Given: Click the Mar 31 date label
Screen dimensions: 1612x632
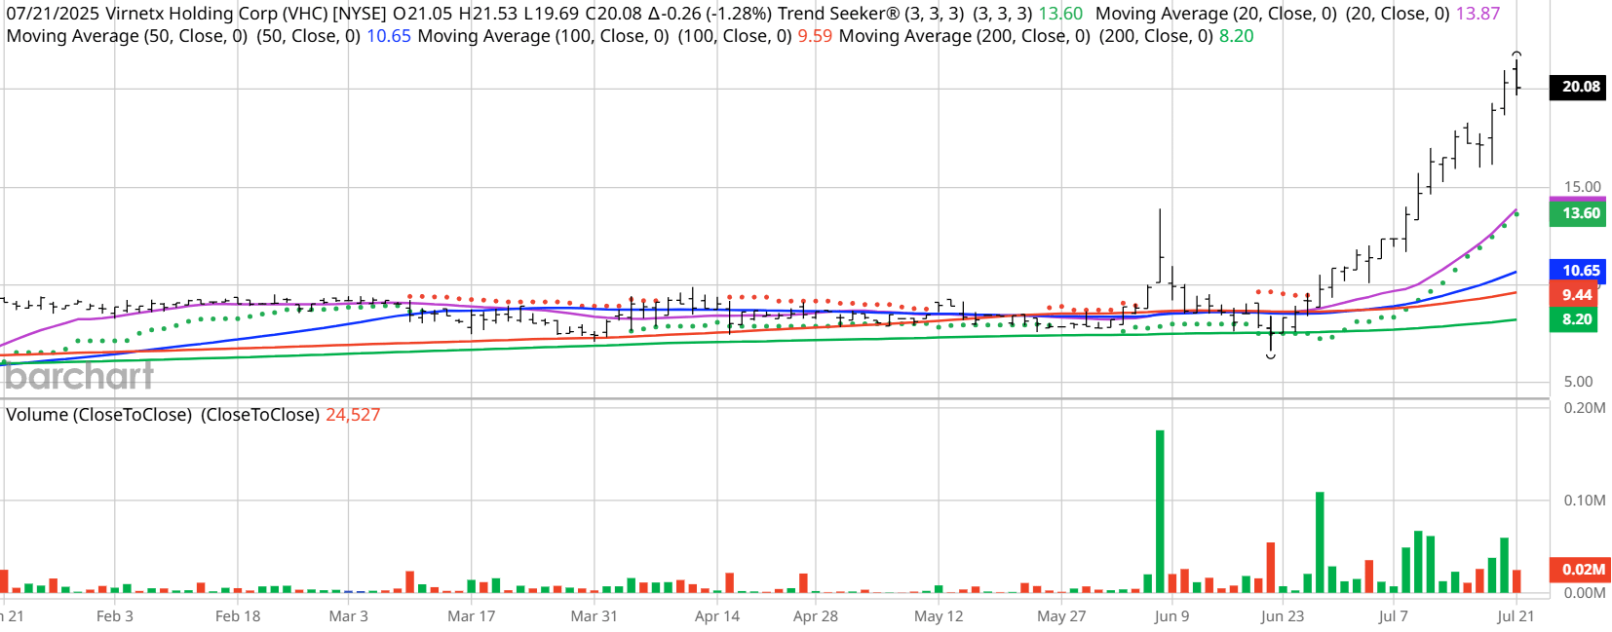Looking at the screenshot, I should tap(595, 616).
